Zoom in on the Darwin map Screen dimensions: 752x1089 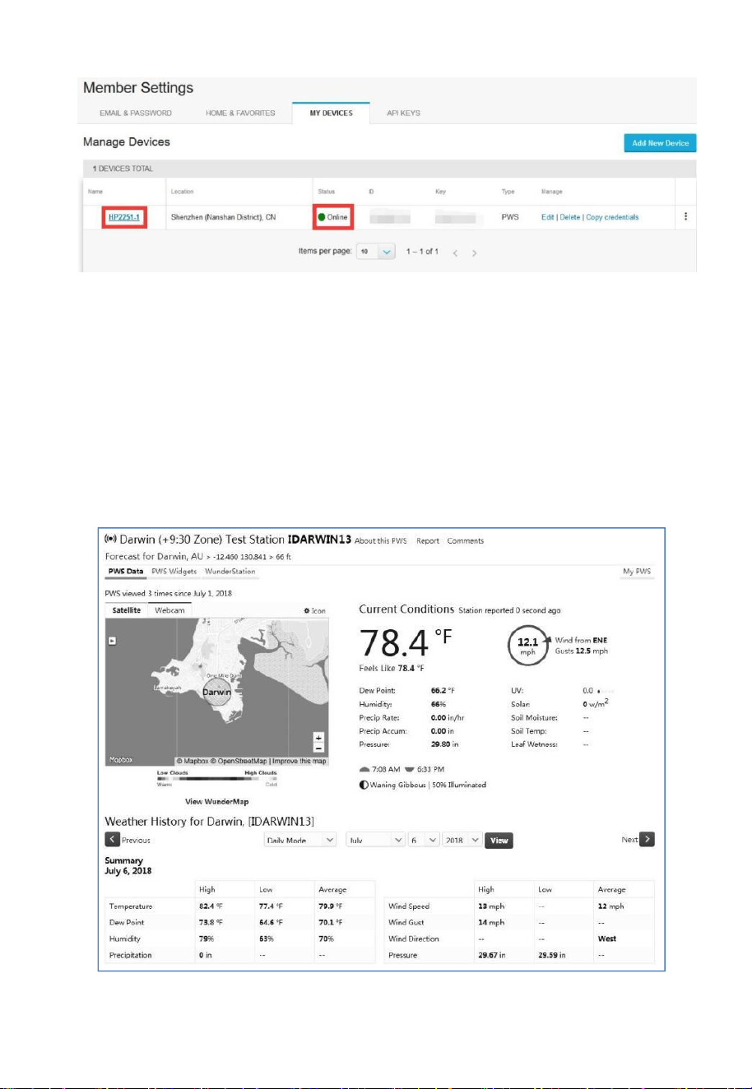[318, 737]
